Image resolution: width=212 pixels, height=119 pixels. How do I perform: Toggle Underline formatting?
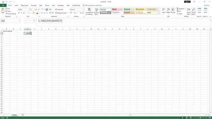pyautogui.click(x=24, y=13)
